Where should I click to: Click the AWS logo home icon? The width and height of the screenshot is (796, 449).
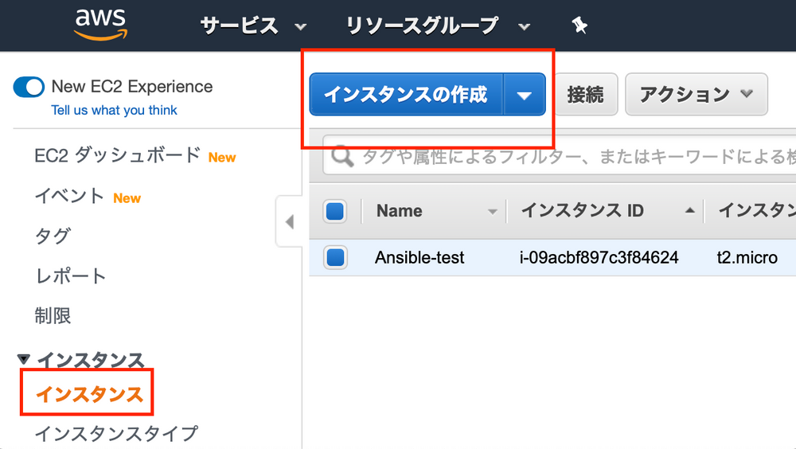click(100, 24)
